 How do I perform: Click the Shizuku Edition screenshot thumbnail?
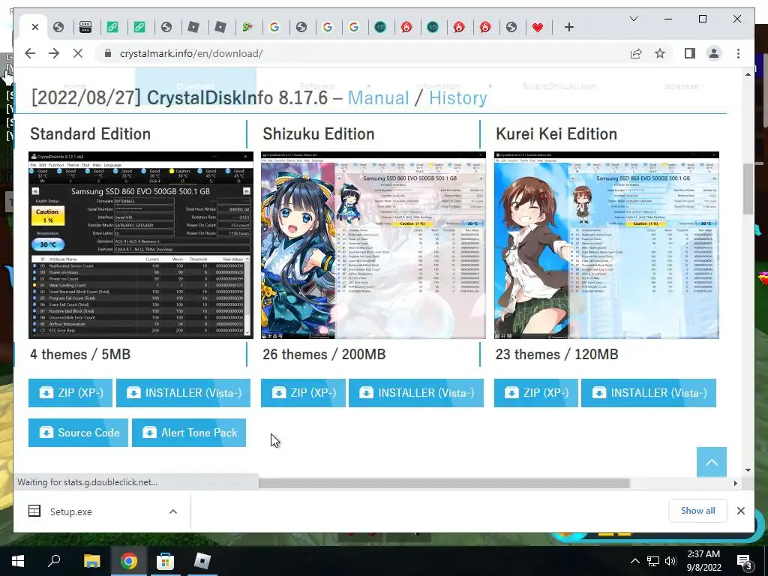pyautogui.click(x=373, y=245)
